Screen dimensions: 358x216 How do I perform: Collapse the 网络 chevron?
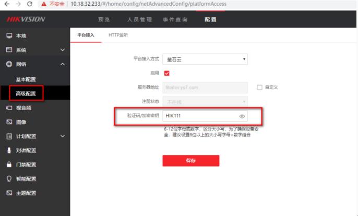(63, 64)
